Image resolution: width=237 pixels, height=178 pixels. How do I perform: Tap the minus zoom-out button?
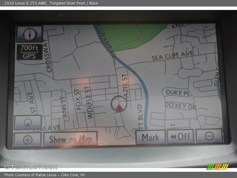click(x=209, y=136)
